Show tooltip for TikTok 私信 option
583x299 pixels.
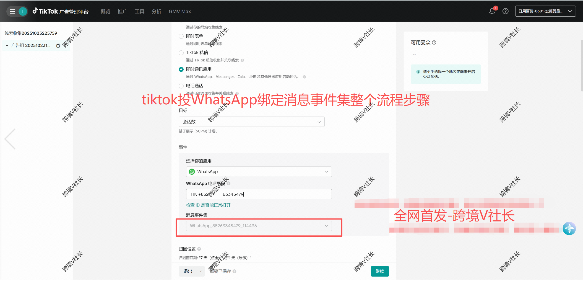click(x=242, y=60)
